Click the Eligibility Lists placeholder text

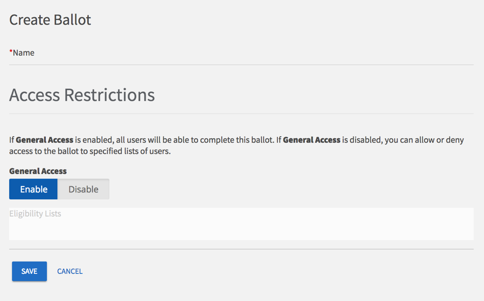pyautogui.click(x=36, y=214)
